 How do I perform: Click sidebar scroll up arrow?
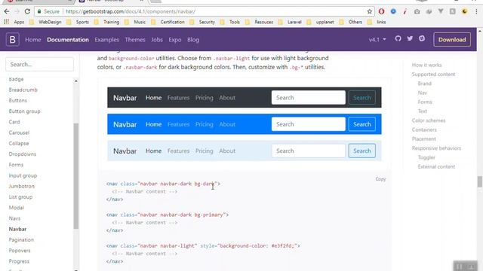(76, 81)
